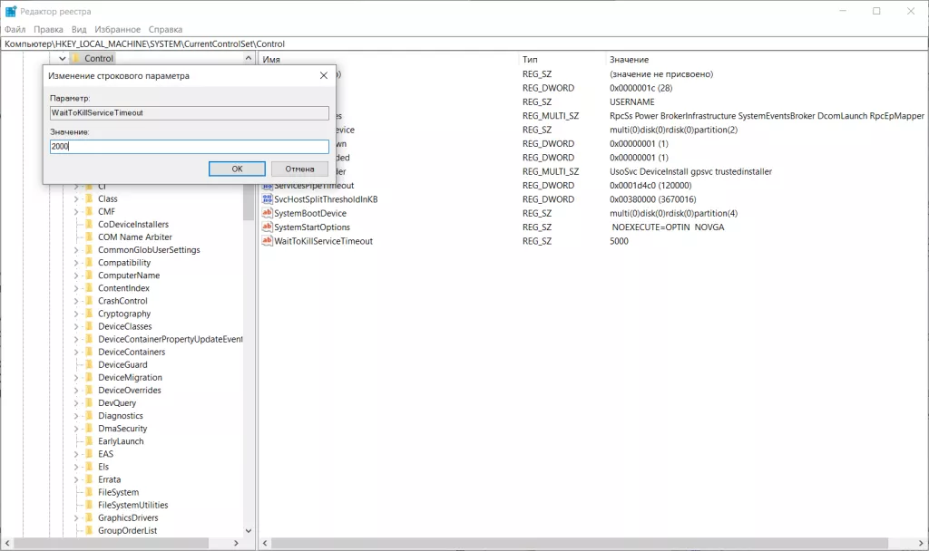Select the SystemStartOptions value icon

pos(267,227)
